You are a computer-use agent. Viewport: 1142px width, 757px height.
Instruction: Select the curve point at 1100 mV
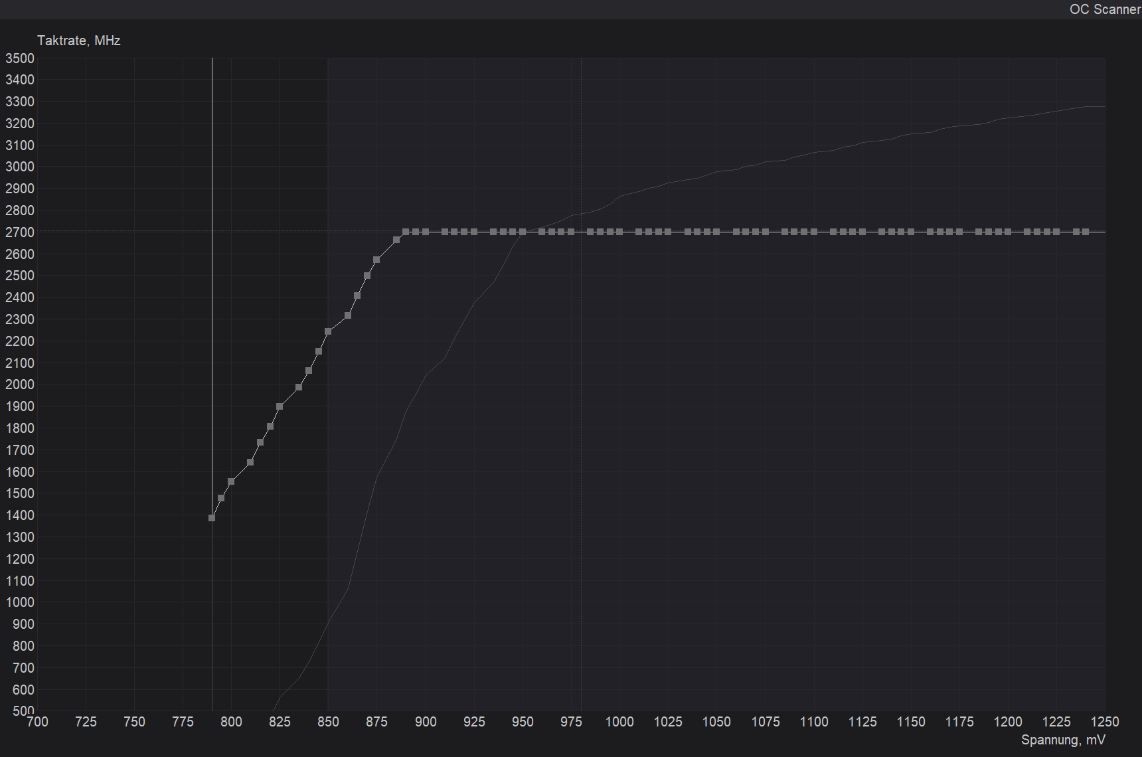(814, 232)
